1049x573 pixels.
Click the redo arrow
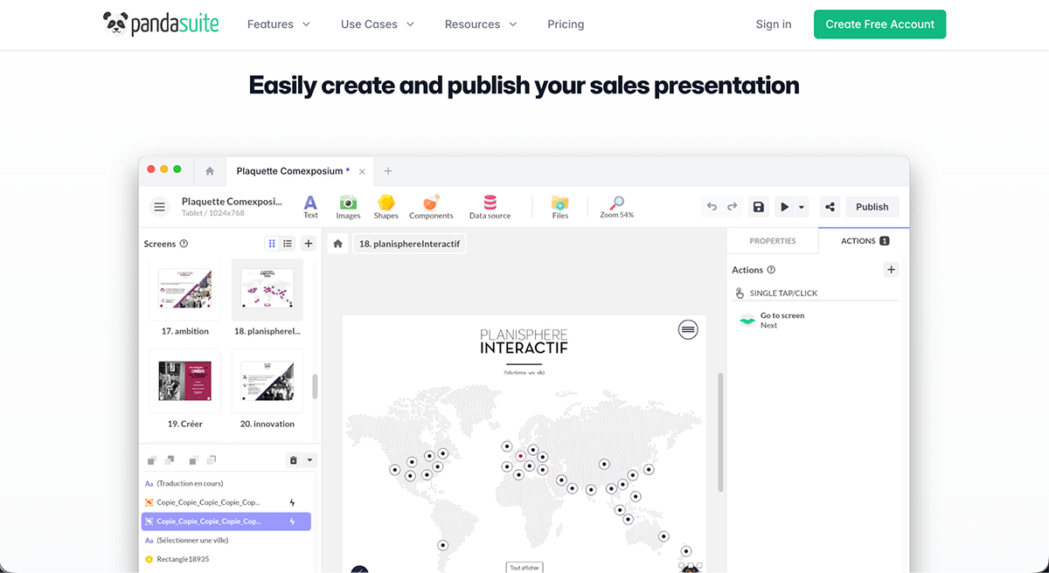733,207
